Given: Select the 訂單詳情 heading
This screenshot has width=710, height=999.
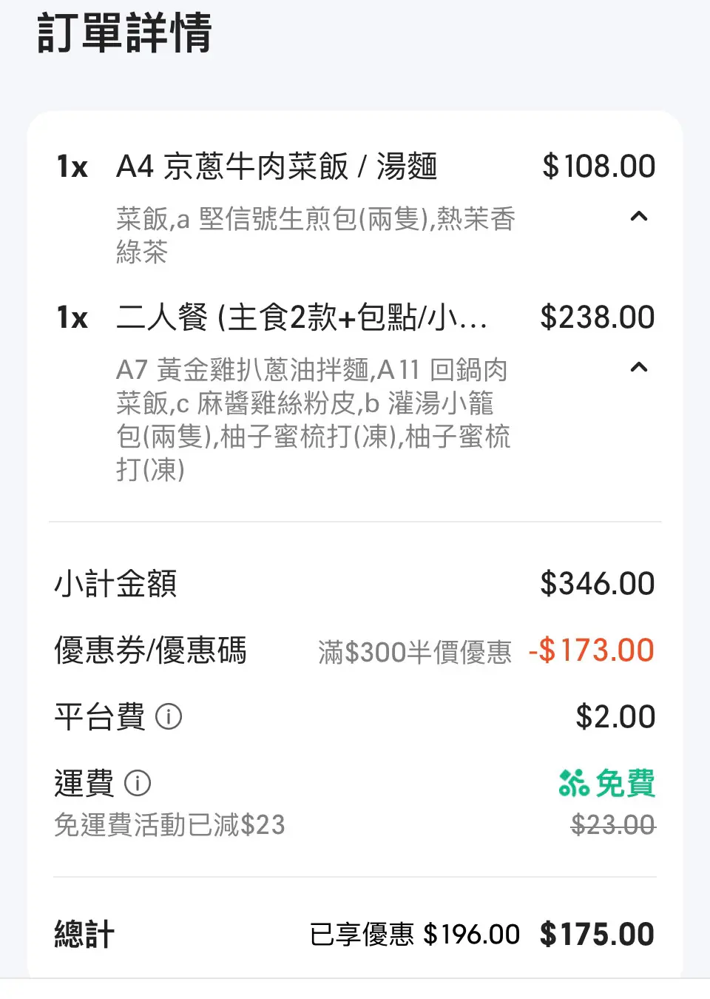Looking at the screenshot, I should point(125,33).
